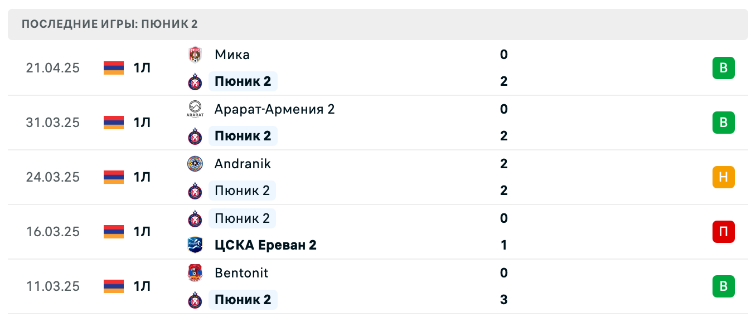Select the Пюник 2 team logo in first match
Image resolution: width=756 pixels, height=322 pixels.
(x=195, y=81)
